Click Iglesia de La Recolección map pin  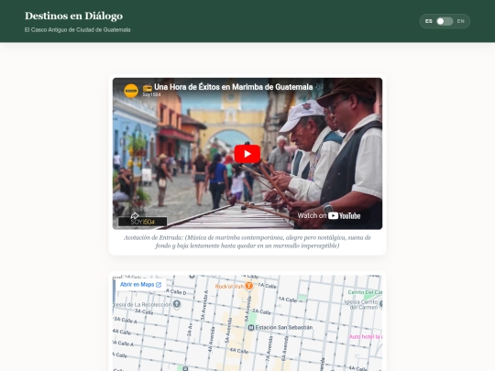[177, 304]
